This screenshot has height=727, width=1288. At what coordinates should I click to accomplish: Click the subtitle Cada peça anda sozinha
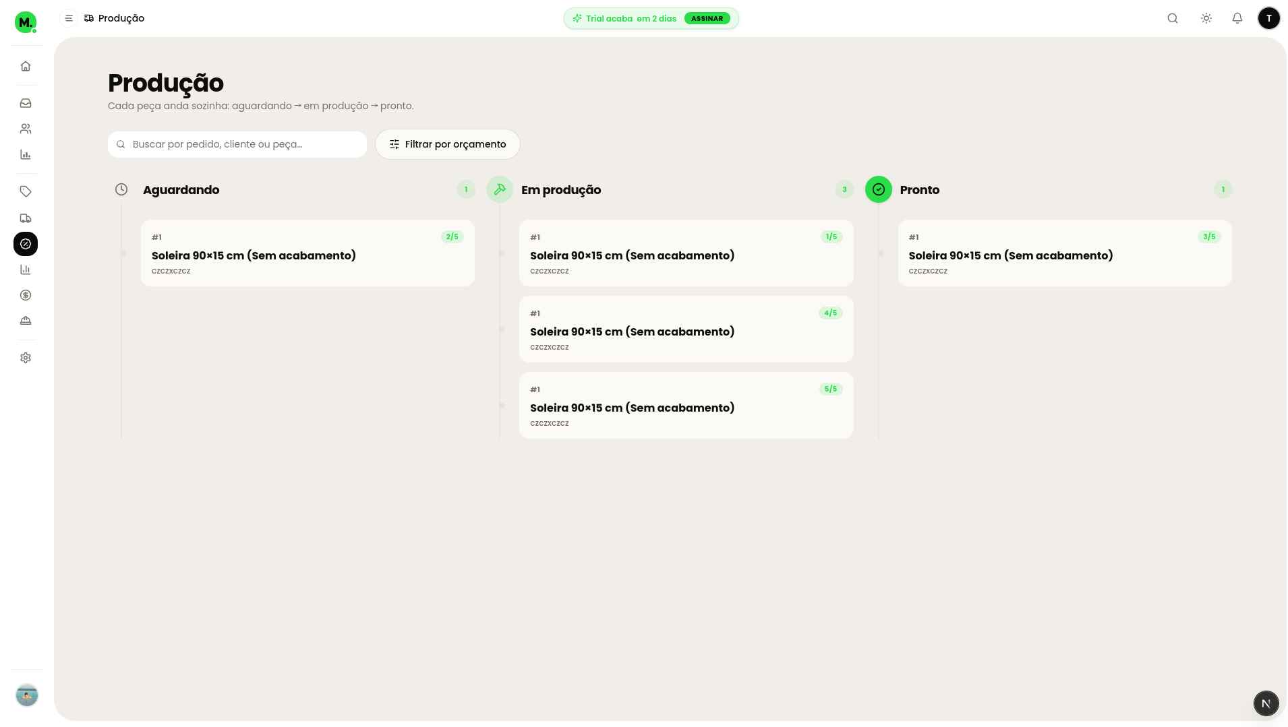(x=261, y=106)
